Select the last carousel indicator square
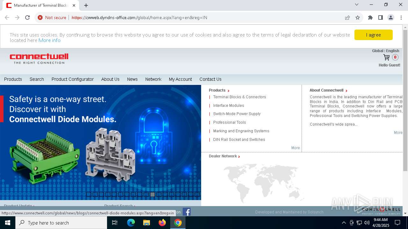Viewport: 408px width, 229px height. coord(197,194)
